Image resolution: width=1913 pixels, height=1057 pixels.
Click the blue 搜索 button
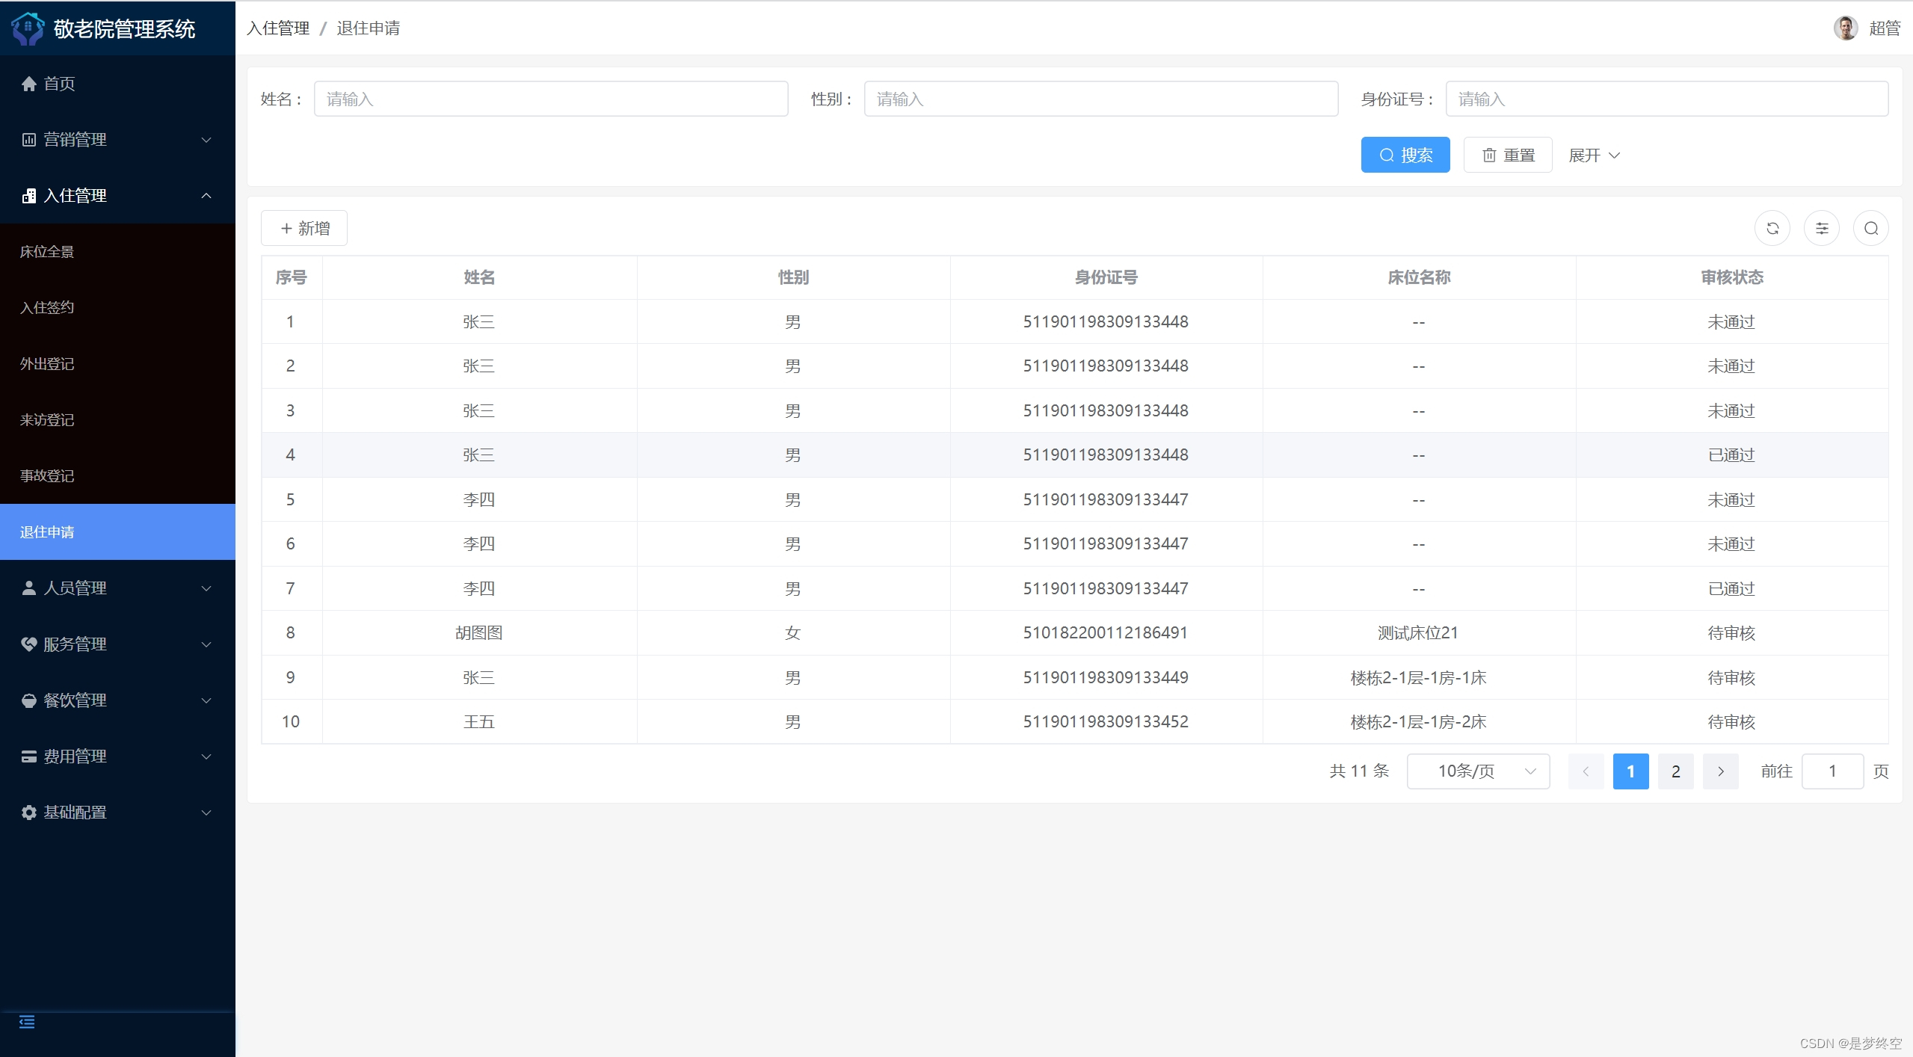tap(1405, 155)
